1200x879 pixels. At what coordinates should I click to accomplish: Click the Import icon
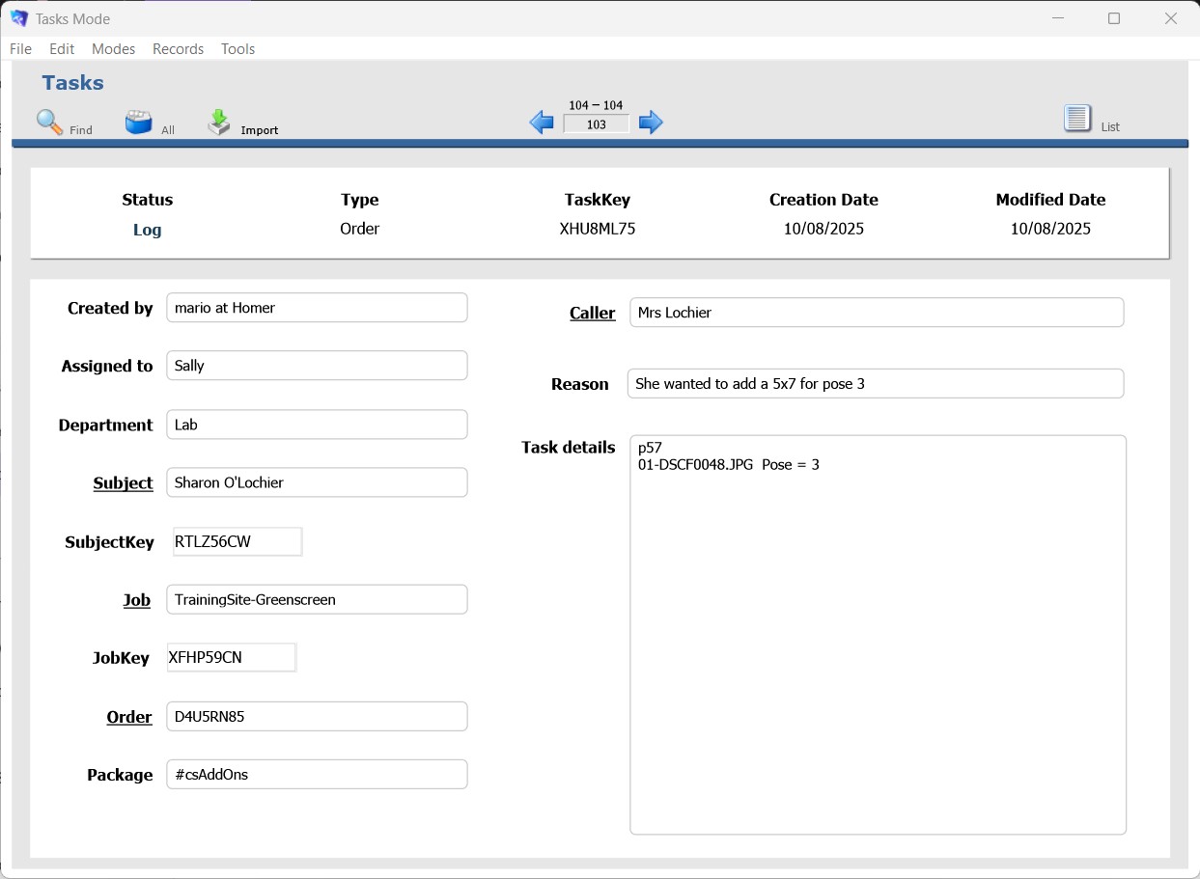click(220, 123)
